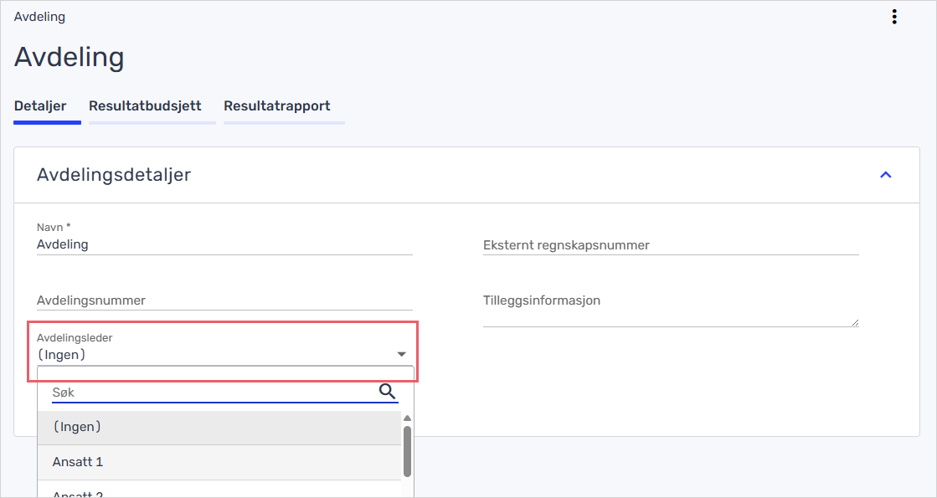Image resolution: width=937 pixels, height=498 pixels.
Task: Collapse the Avdelingsdetaljer section with the chevron
Action: coord(885,175)
